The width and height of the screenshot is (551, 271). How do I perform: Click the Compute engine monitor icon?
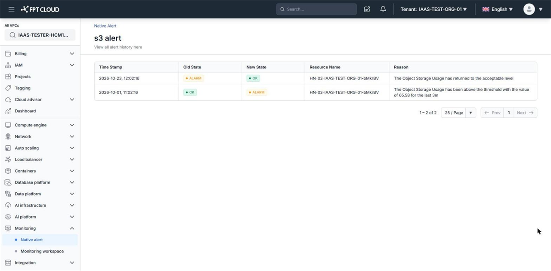coord(8,125)
